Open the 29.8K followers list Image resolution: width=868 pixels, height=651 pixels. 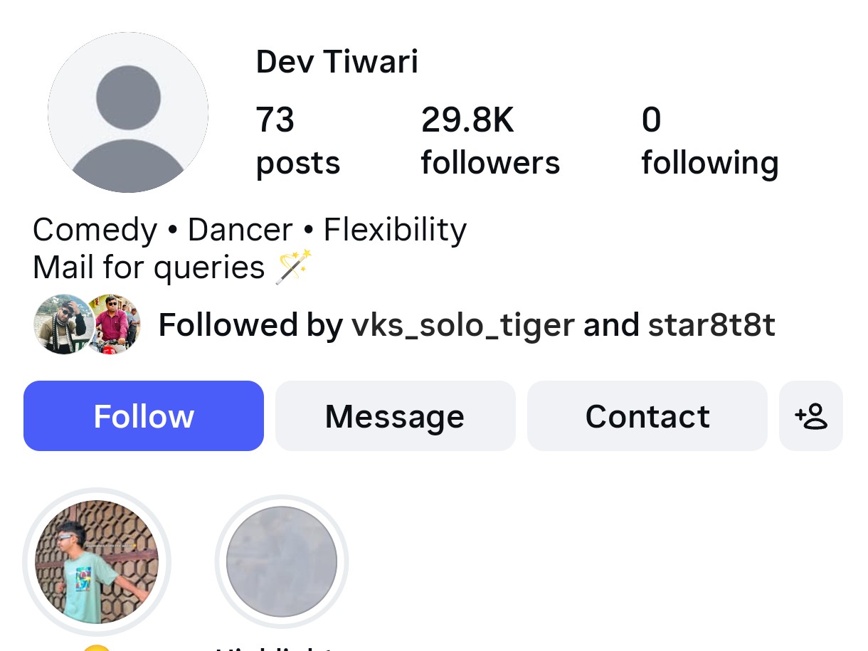pyautogui.click(x=489, y=141)
